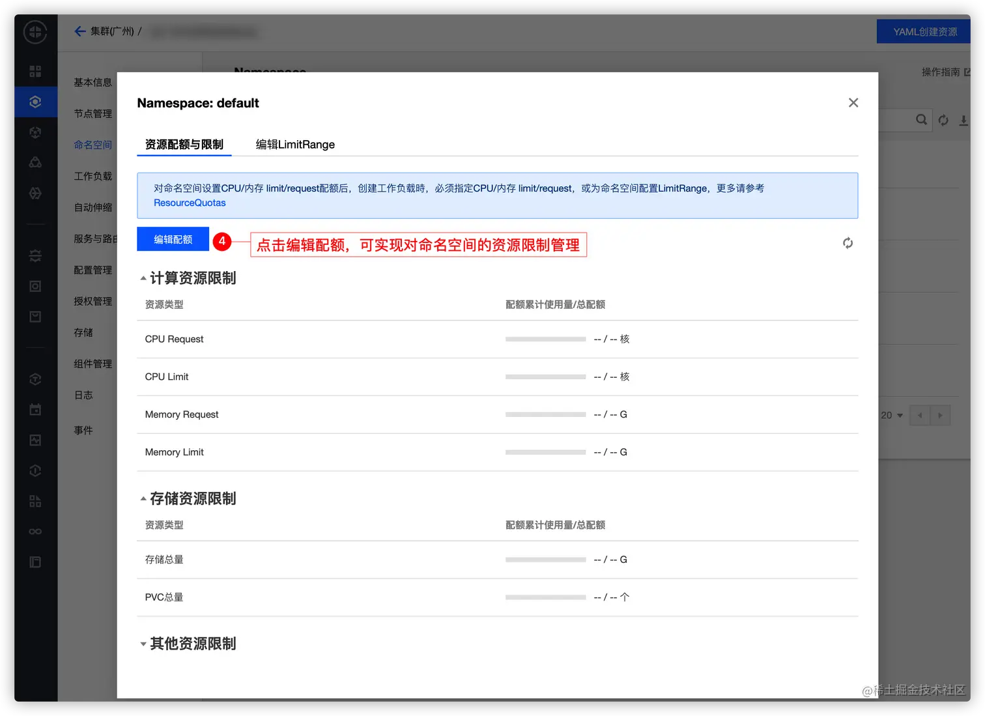Open 存储 in the cluster menu
Screen dimensions: 985x716
pos(83,332)
